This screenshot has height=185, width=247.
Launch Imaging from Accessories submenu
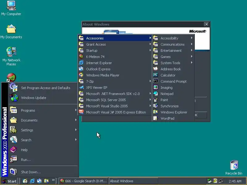[x=173, y=88]
